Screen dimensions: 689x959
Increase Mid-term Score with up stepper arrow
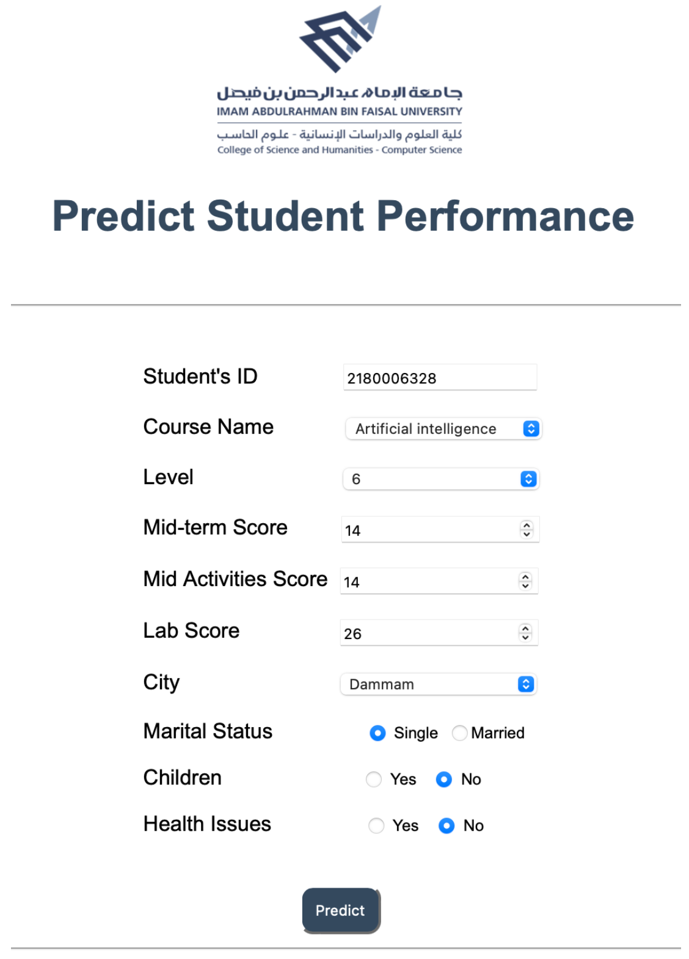pos(527,526)
